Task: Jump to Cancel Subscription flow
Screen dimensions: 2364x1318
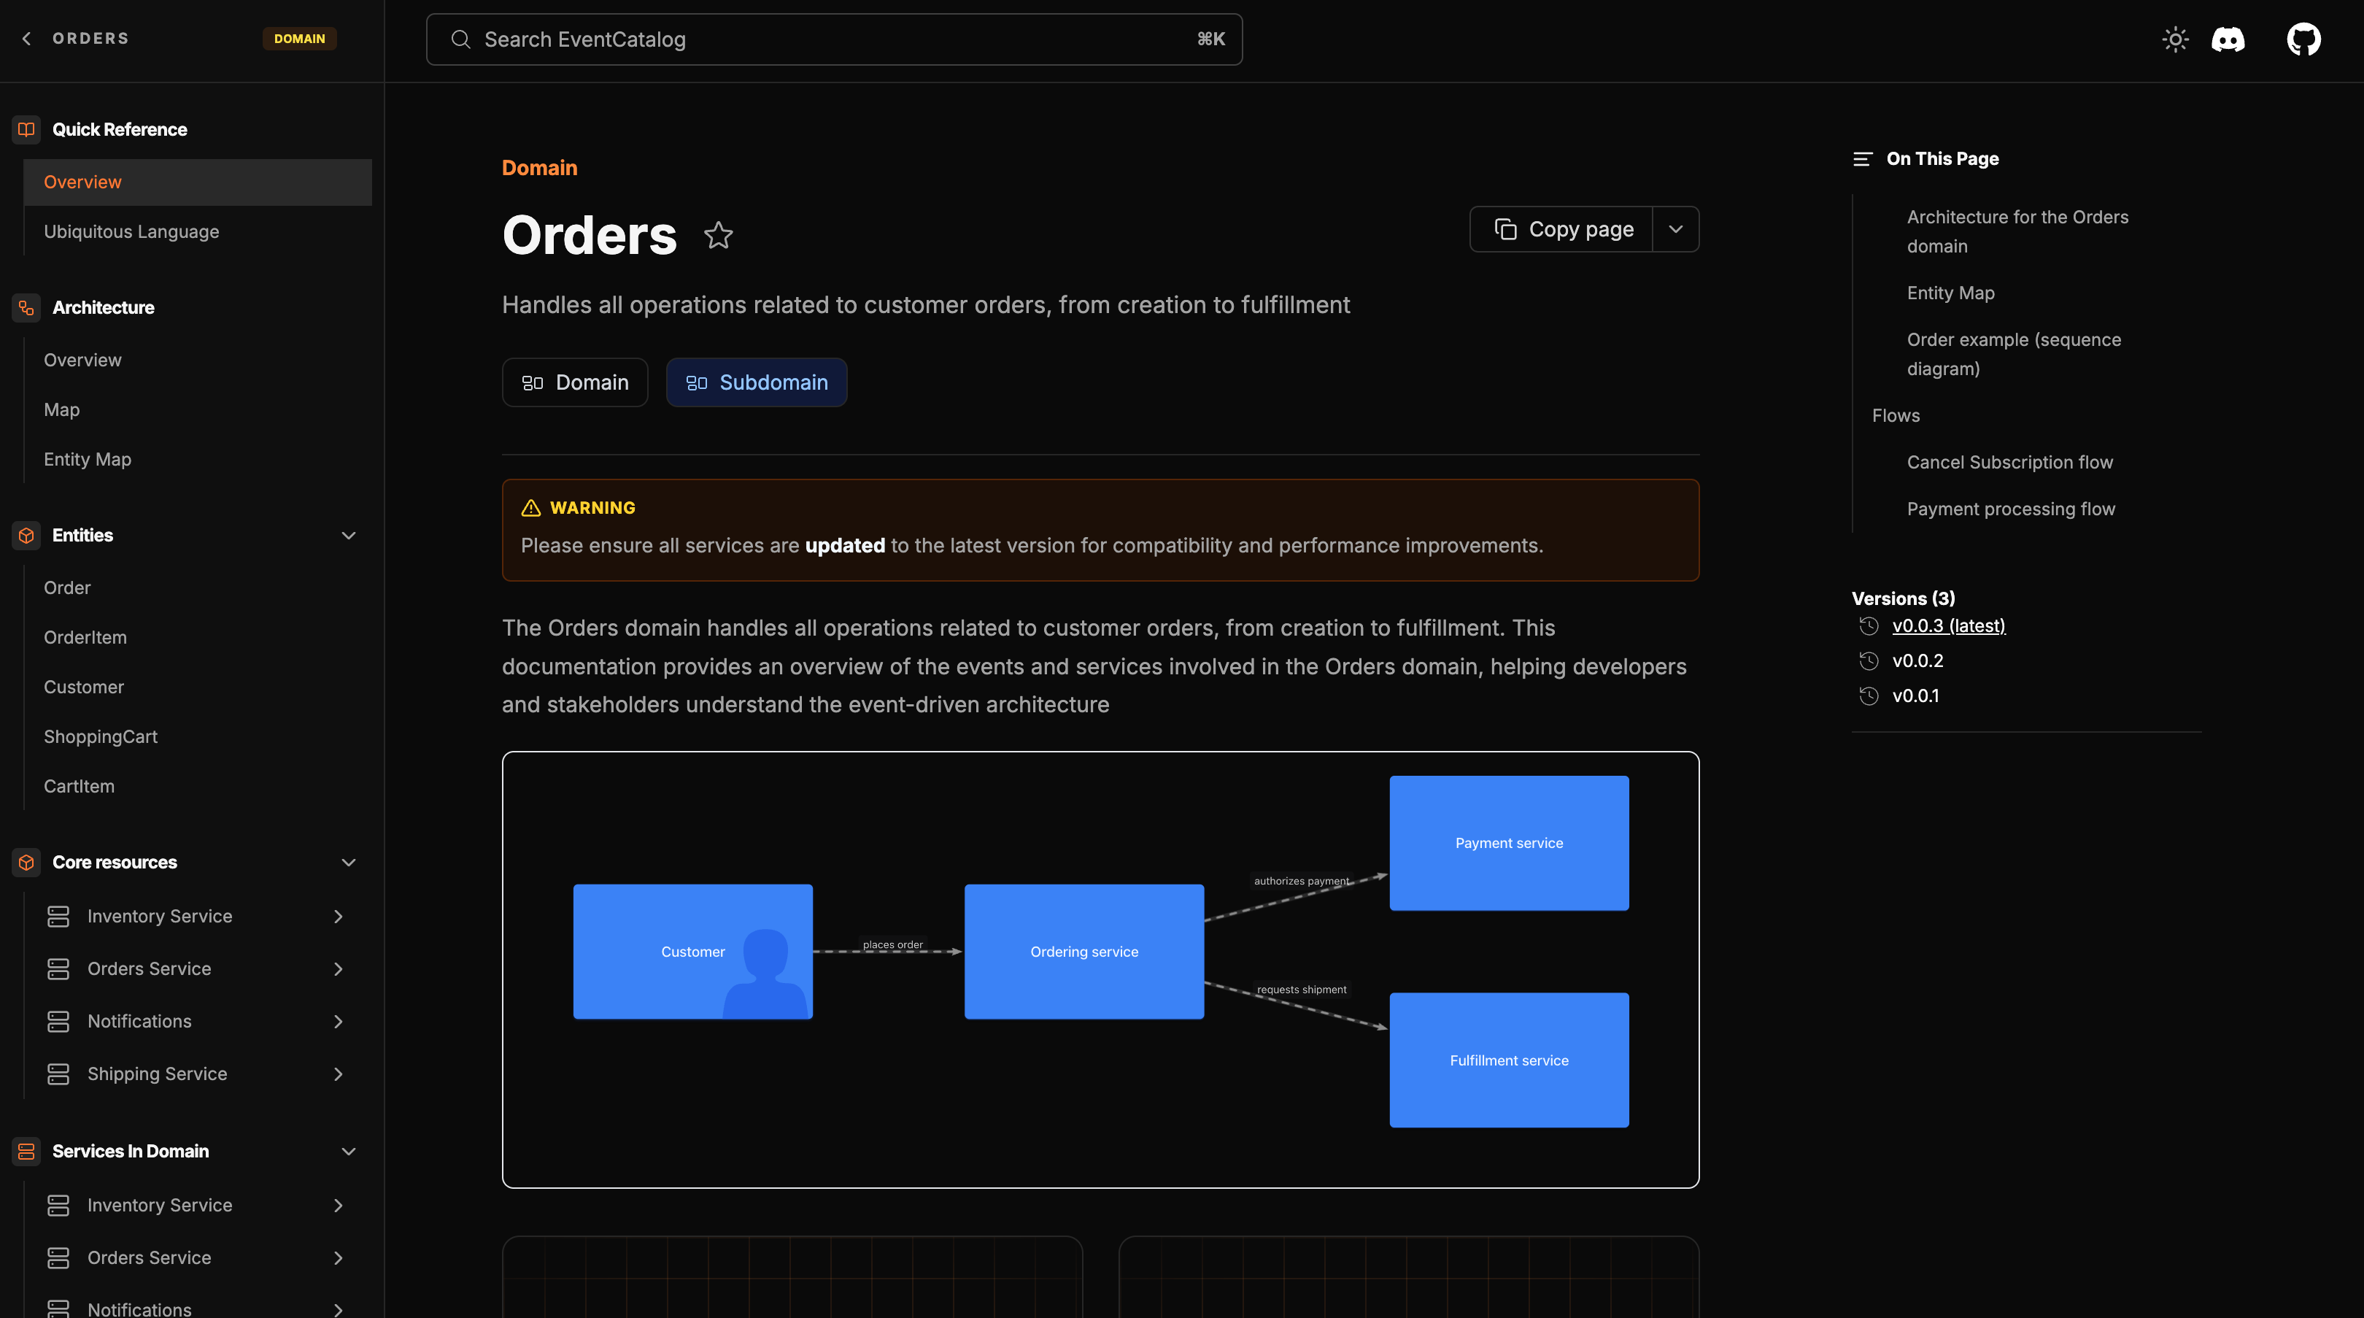Action: pyautogui.click(x=2010, y=462)
